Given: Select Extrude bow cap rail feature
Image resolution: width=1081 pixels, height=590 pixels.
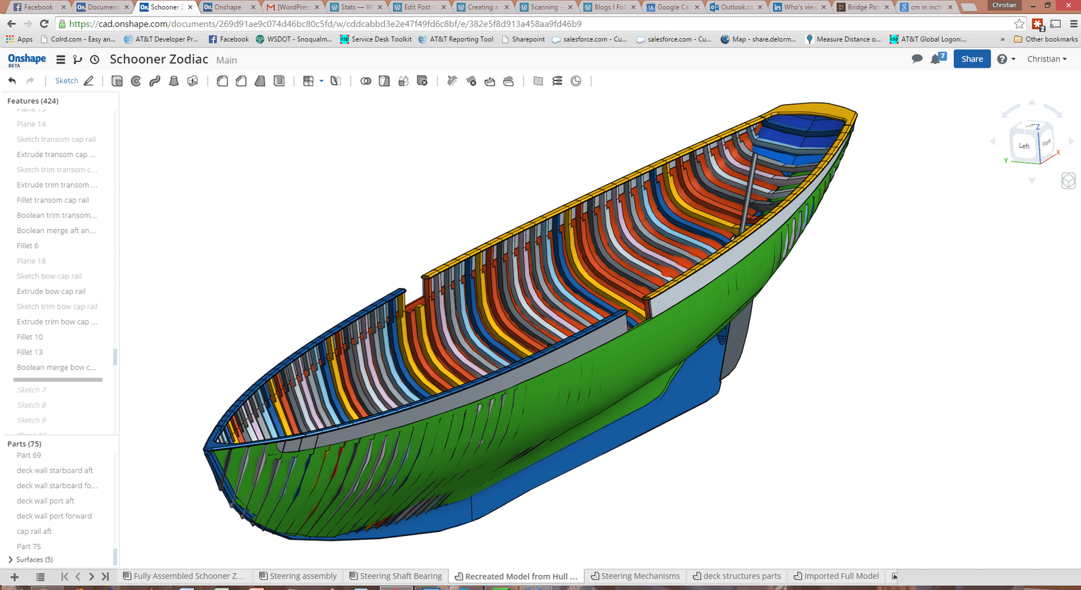Looking at the screenshot, I should [51, 291].
